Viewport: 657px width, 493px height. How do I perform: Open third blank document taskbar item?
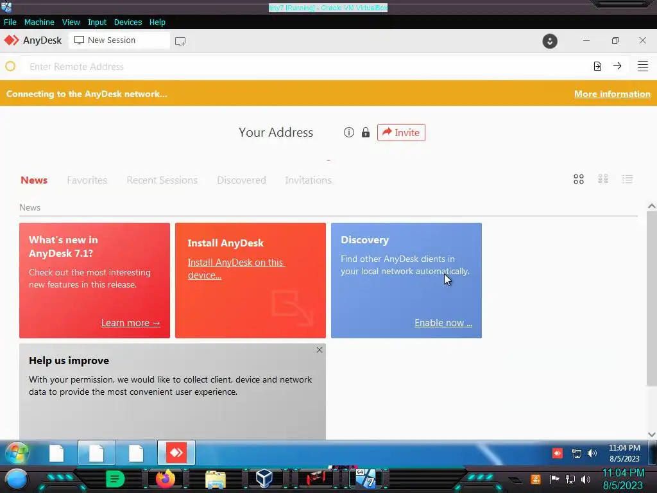click(x=136, y=453)
